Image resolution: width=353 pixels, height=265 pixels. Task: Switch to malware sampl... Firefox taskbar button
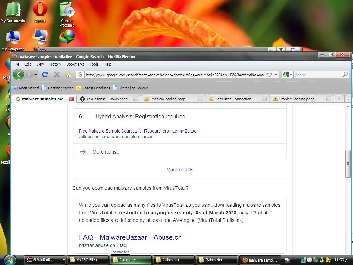point(260,260)
